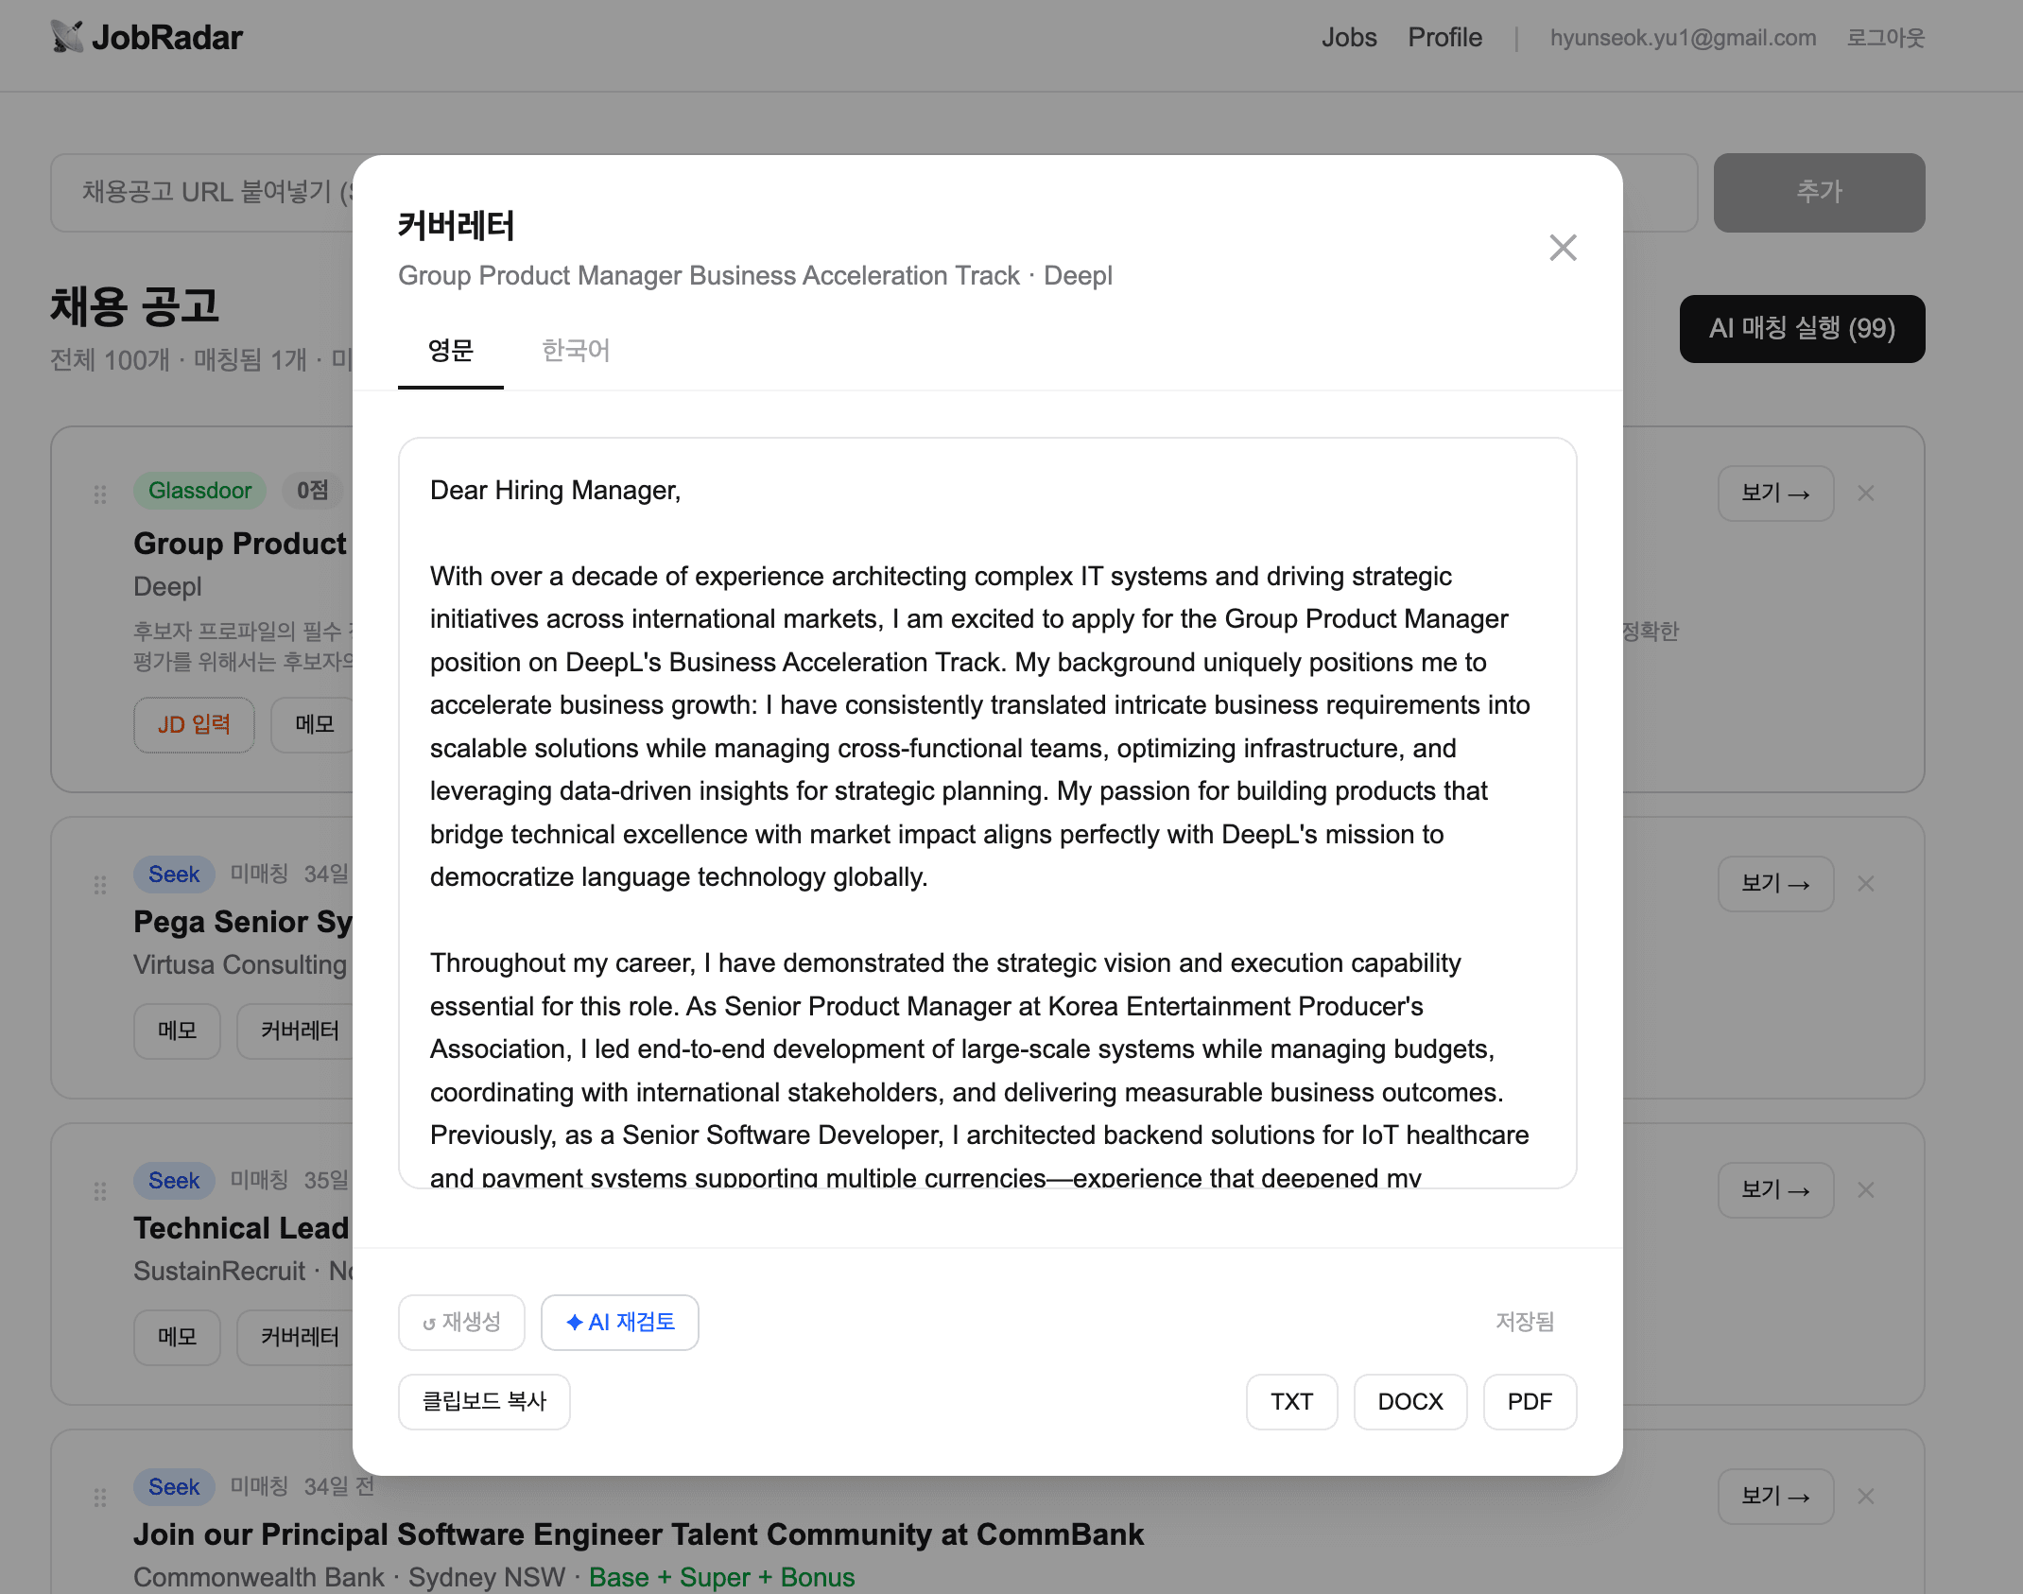Close the 커버레터 cover letter dialog
This screenshot has width=2023, height=1594.
pos(1563,248)
